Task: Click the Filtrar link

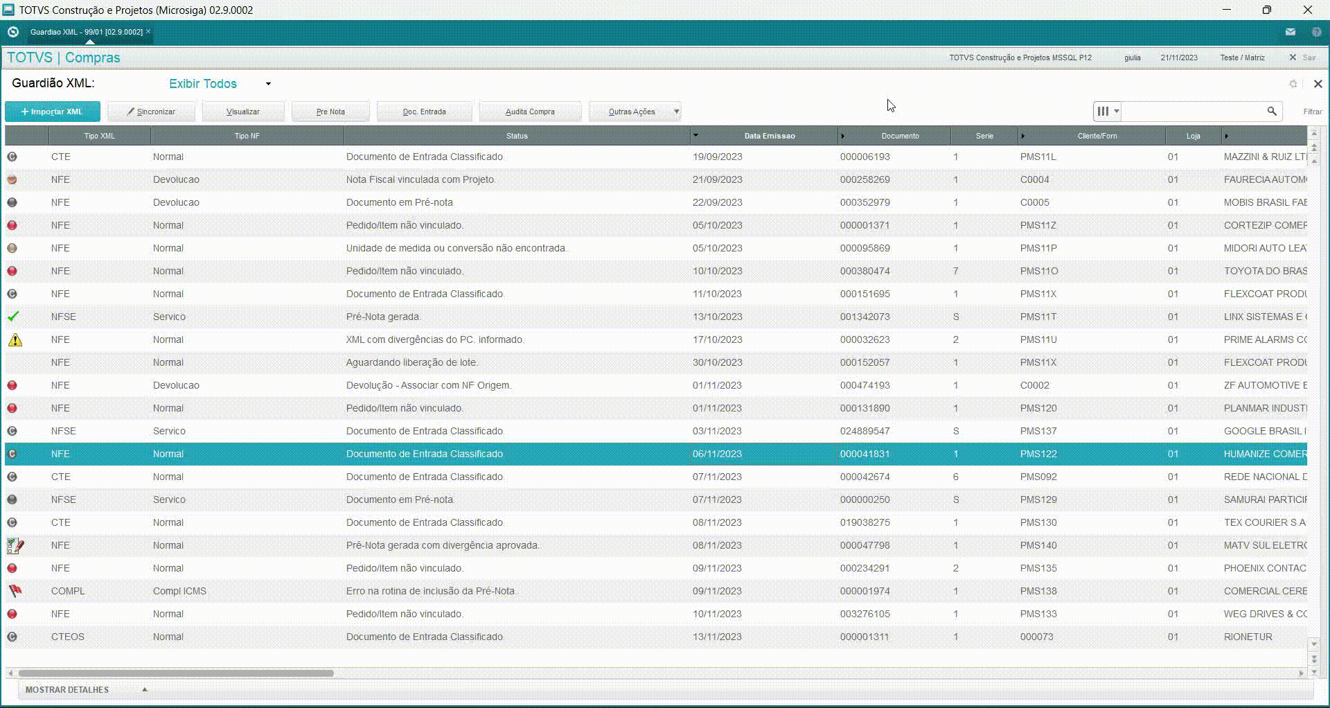Action: (x=1313, y=112)
